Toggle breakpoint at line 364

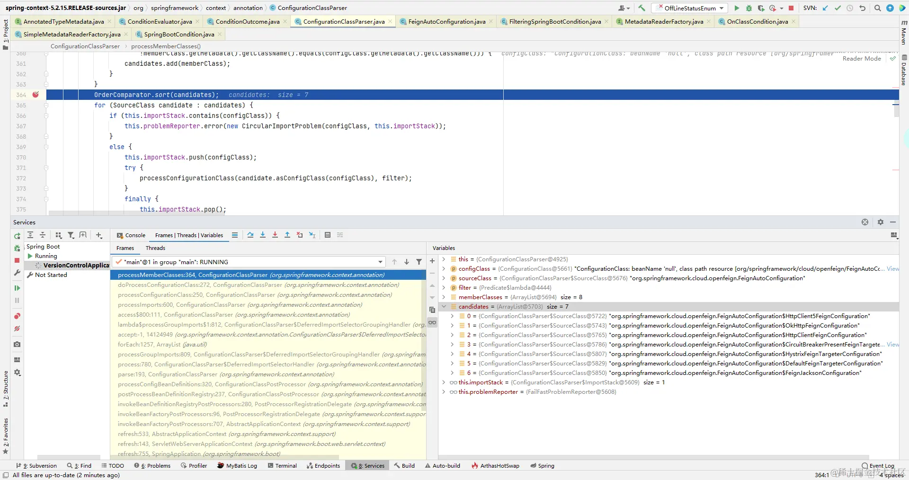(x=36, y=95)
